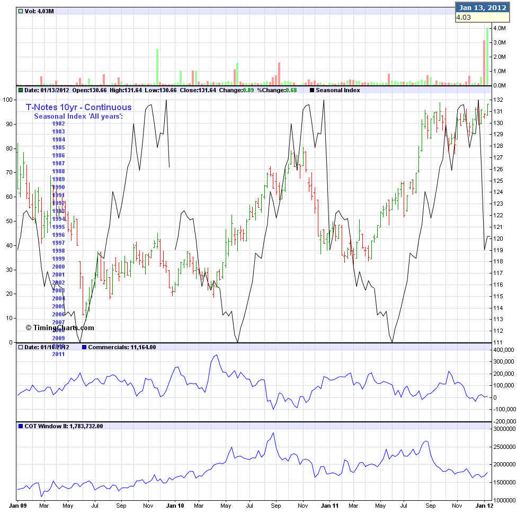Click the black Seasonal Index legend square

click(311, 90)
